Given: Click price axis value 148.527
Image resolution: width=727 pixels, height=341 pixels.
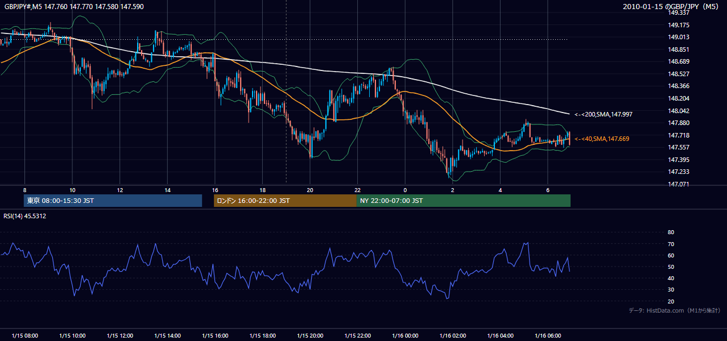Looking at the screenshot, I should (x=679, y=74).
